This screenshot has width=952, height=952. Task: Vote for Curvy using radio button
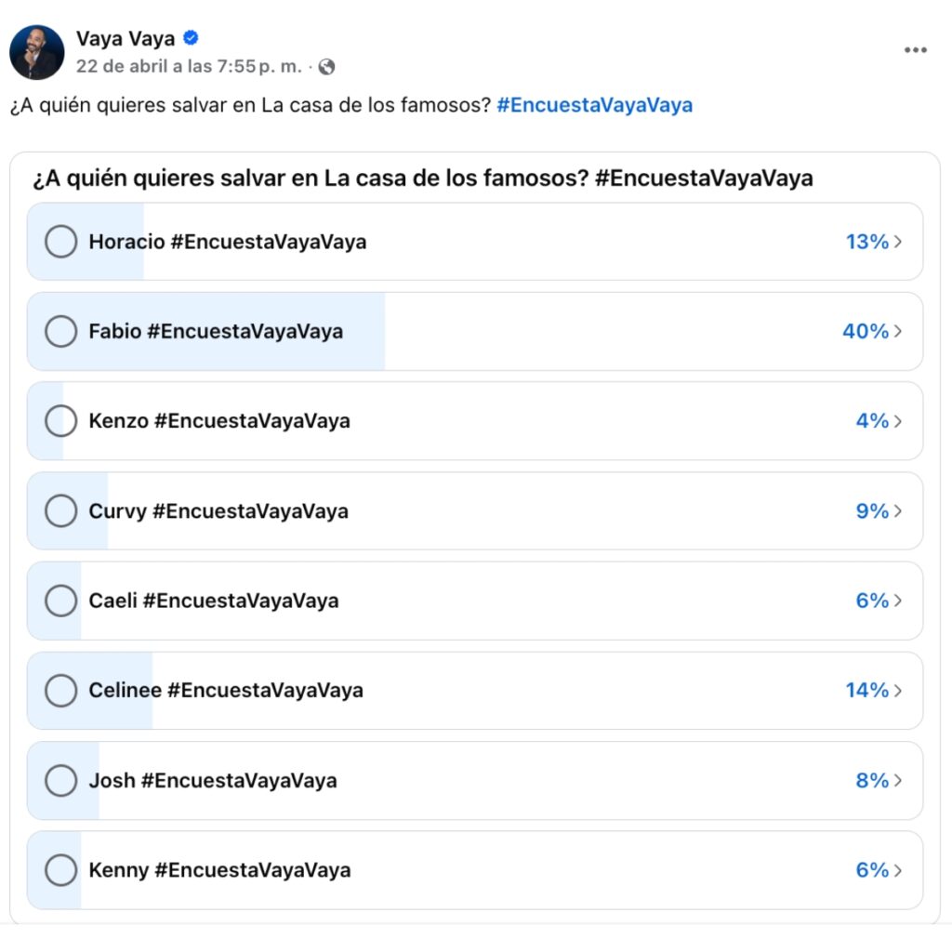point(60,511)
